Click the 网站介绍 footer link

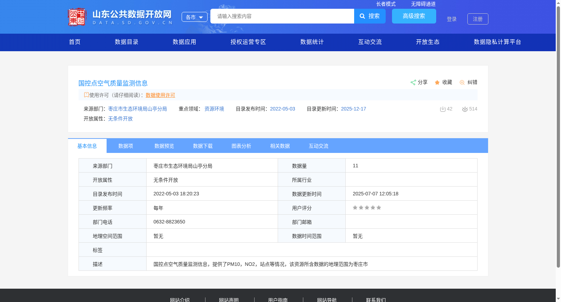tap(180, 300)
